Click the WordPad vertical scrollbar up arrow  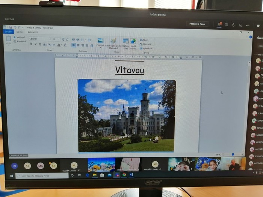click(249, 63)
